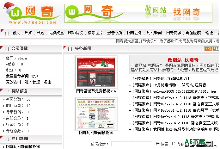Go to 首页 in navigation bar
Viewport: 220px width, 149px height.
click(x=16, y=33)
